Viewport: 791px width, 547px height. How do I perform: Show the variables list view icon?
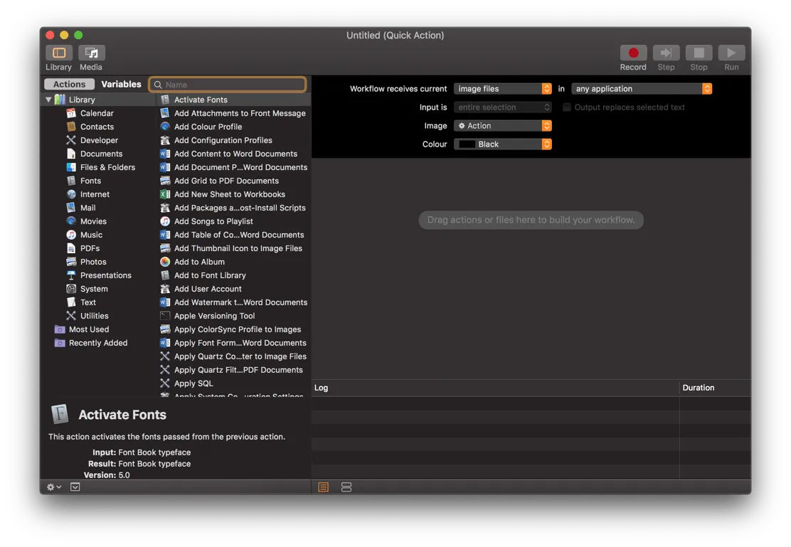(346, 487)
